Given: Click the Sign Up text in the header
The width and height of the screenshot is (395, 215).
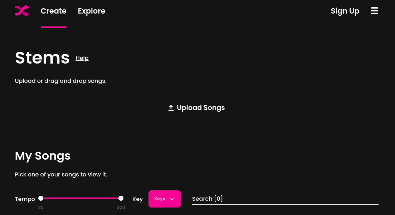Looking at the screenshot, I should pyautogui.click(x=345, y=11).
